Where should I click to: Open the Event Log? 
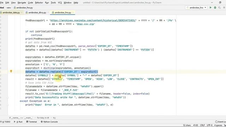click(220, 122)
